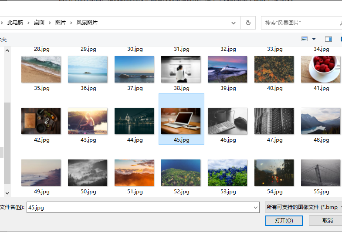
Task: Click the 33.jpg file name label
Action: pos(275,49)
